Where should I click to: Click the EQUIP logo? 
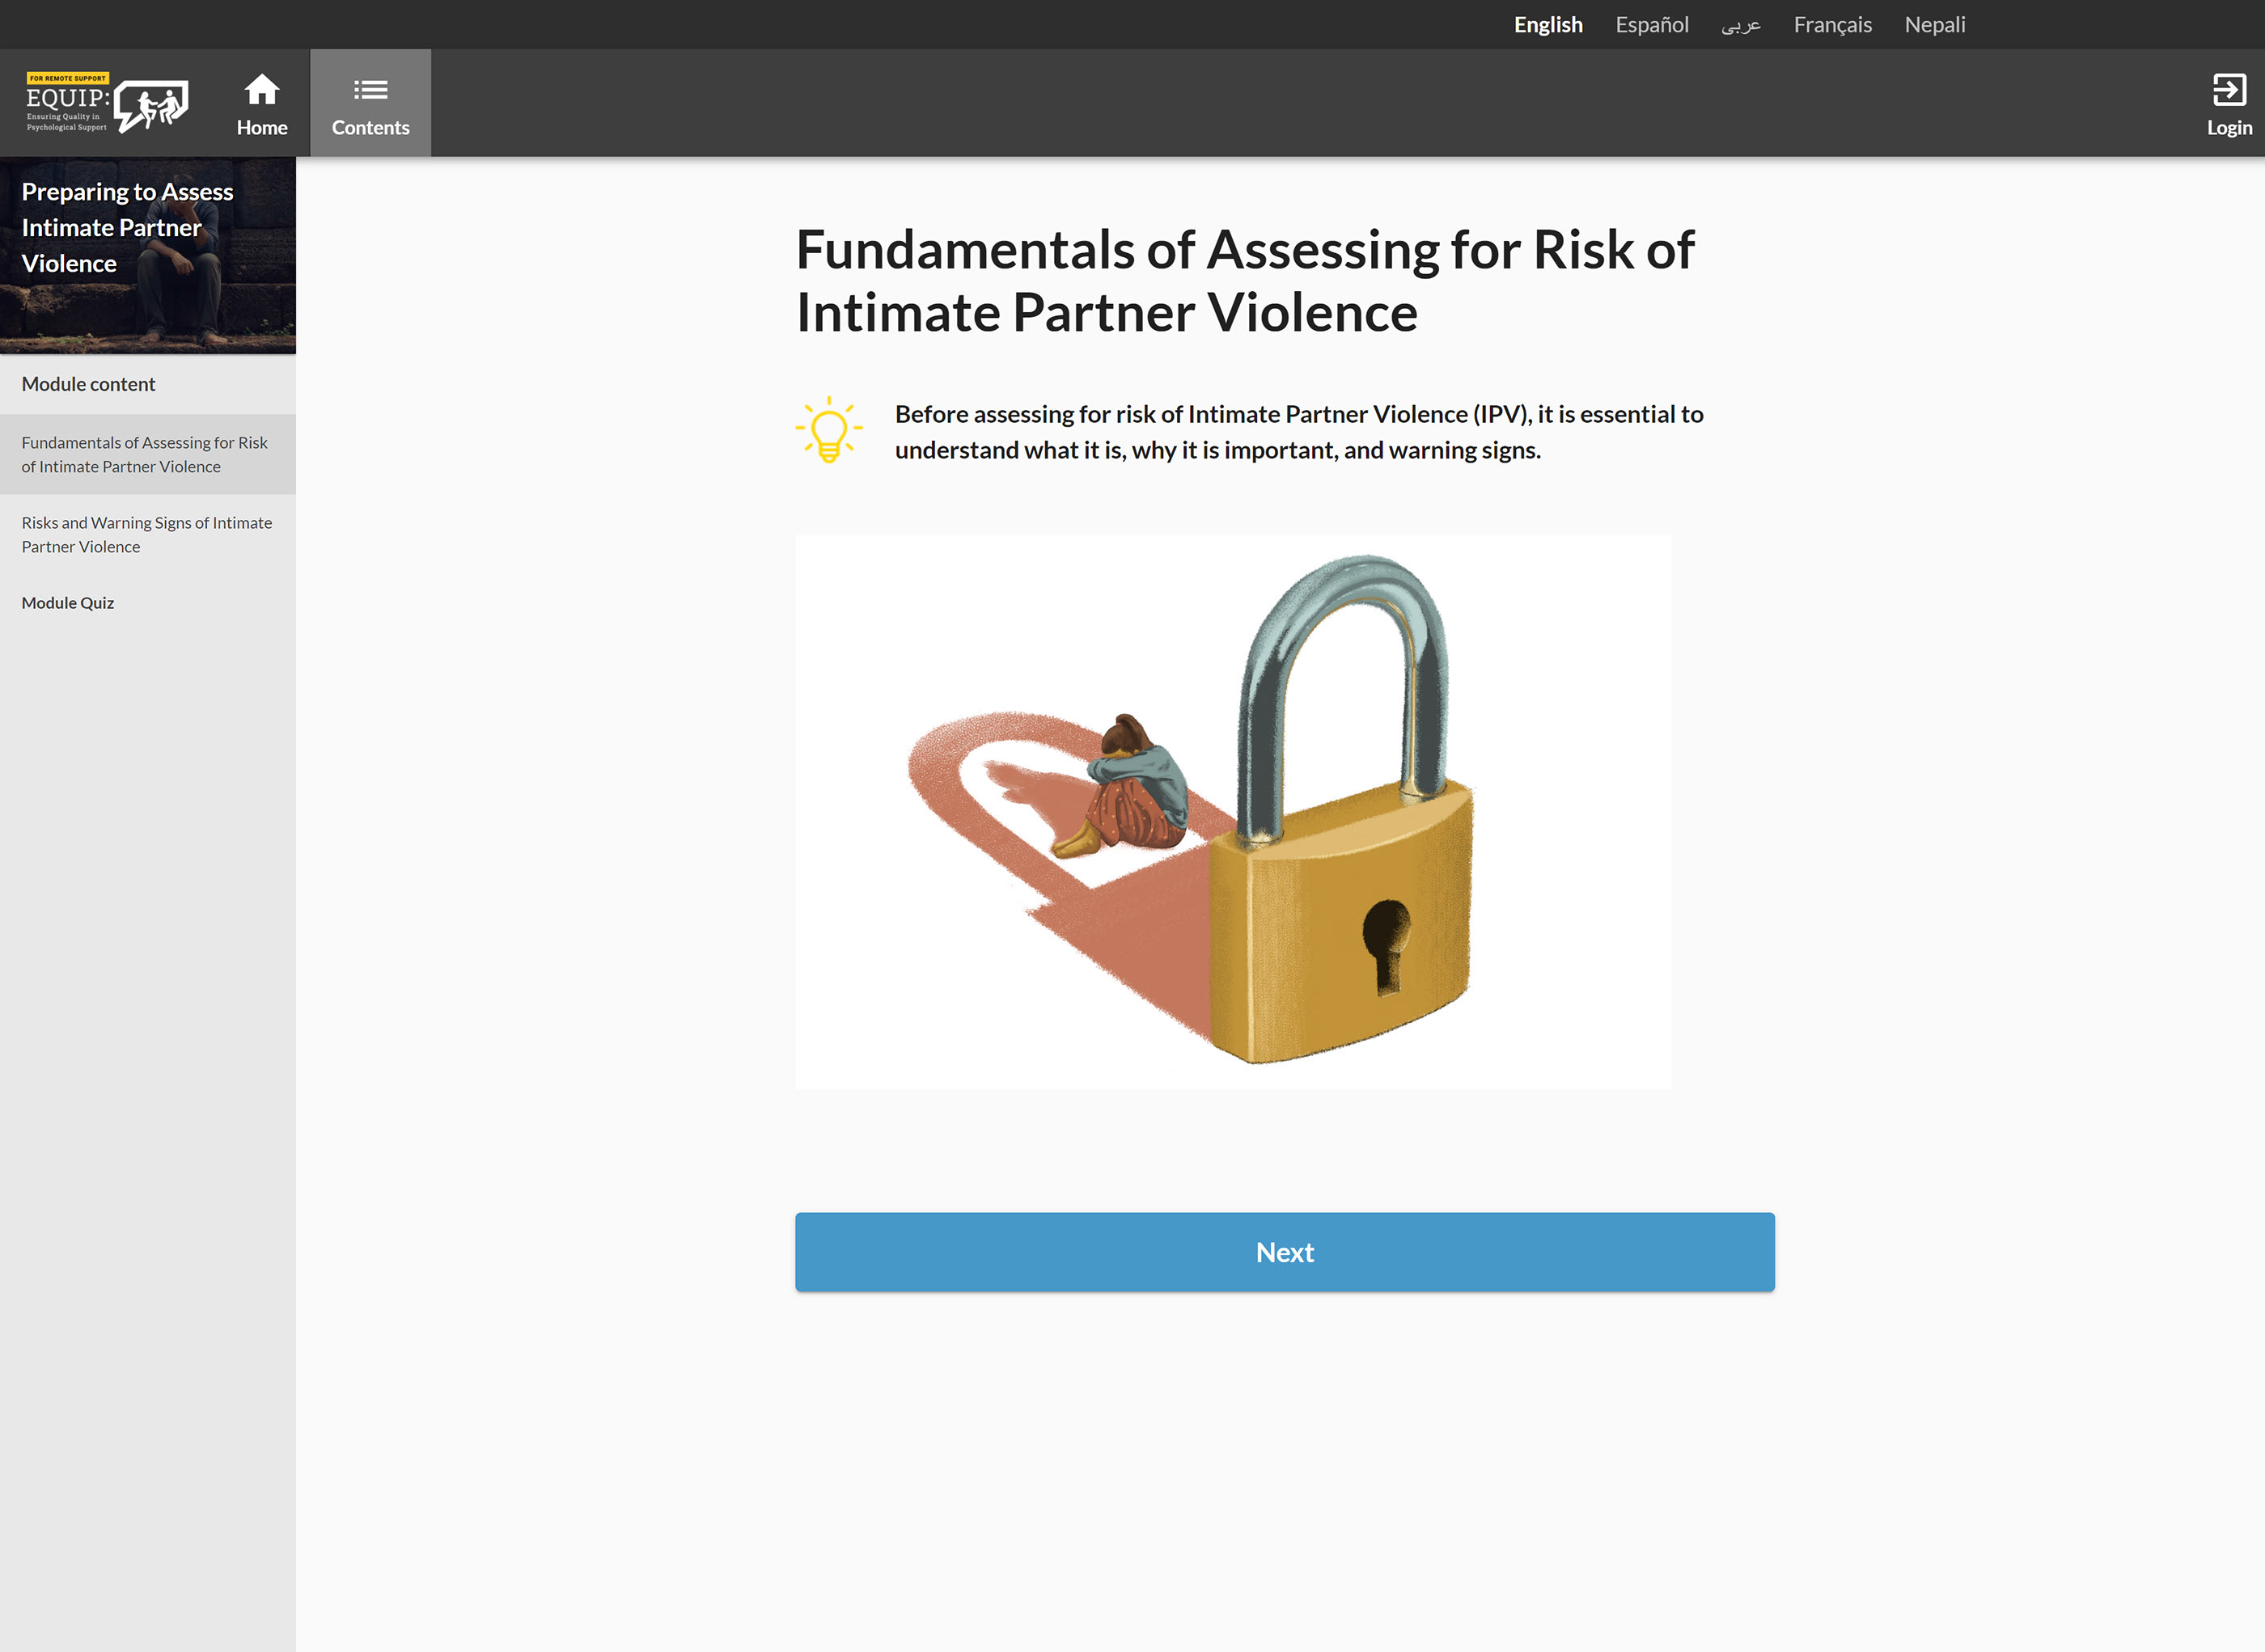pos(106,102)
